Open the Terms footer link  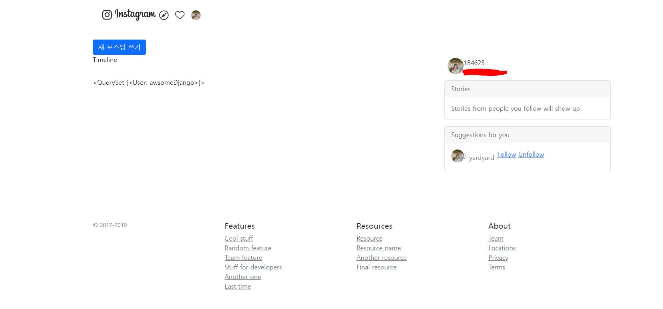point(497,267)
